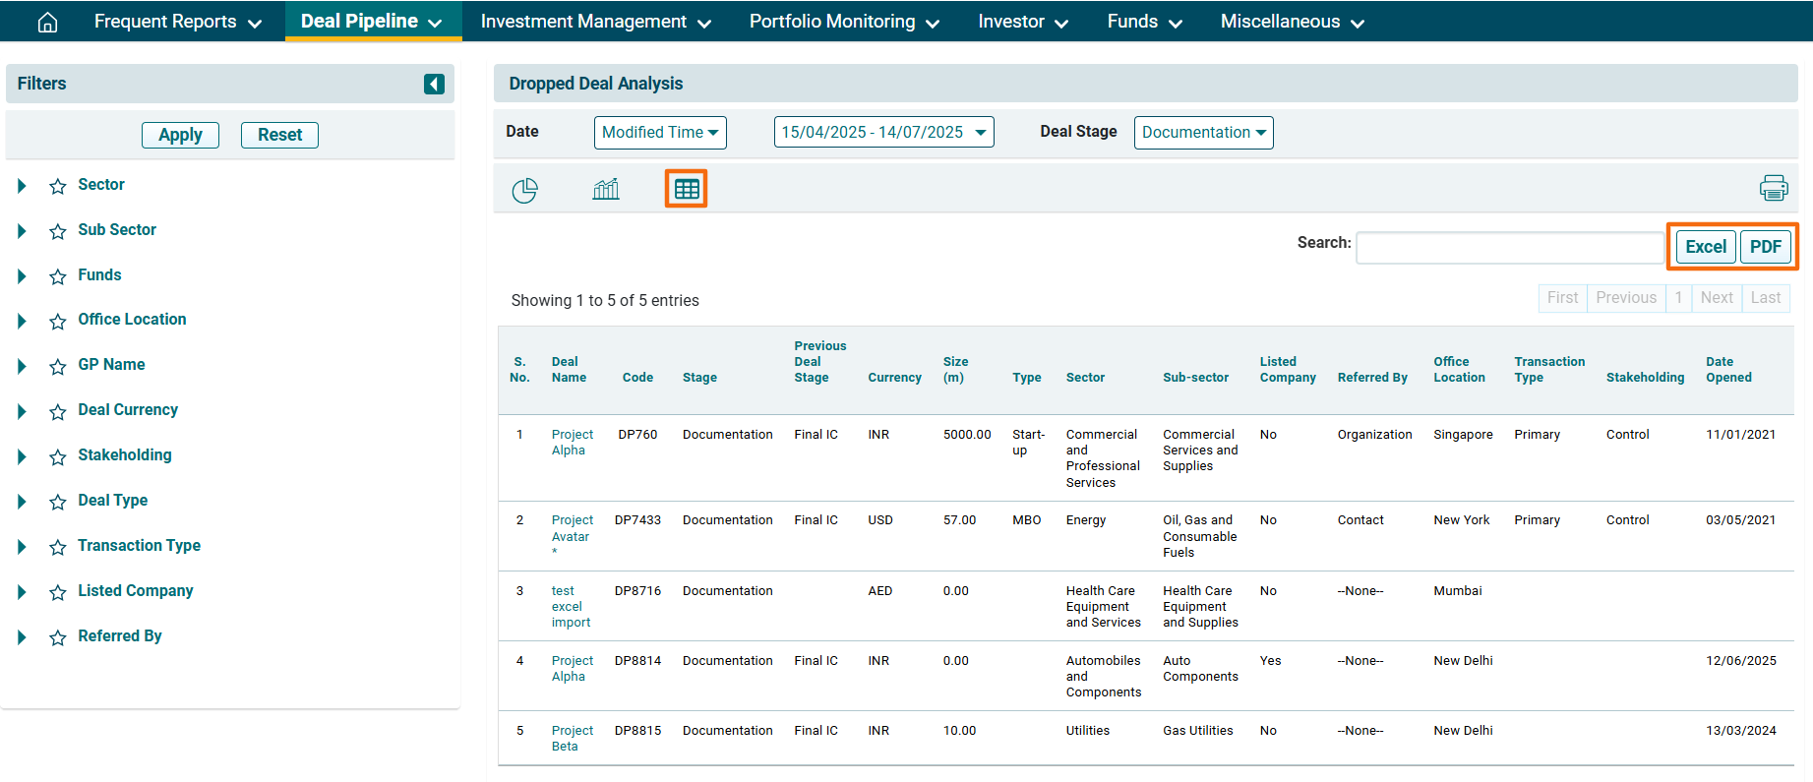This screenshot has width=1813, height=782.
Task: Open the Deal Stage Documentation dropdown
Action: 1203,133
